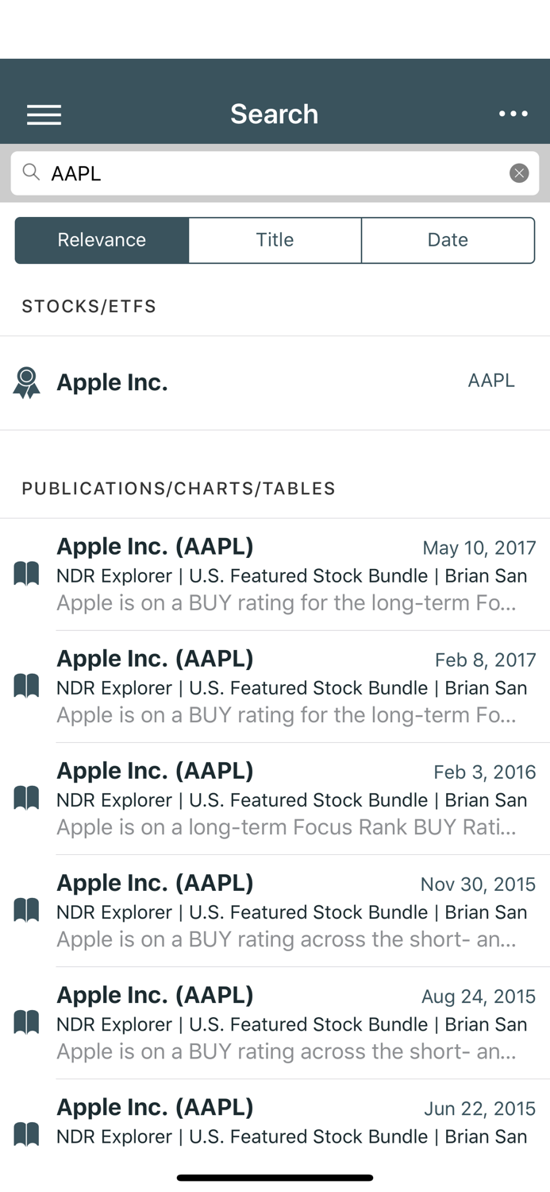Open the hamburger menu
The height and width of the screenshot is (1192, 550).
coord(44,114)
